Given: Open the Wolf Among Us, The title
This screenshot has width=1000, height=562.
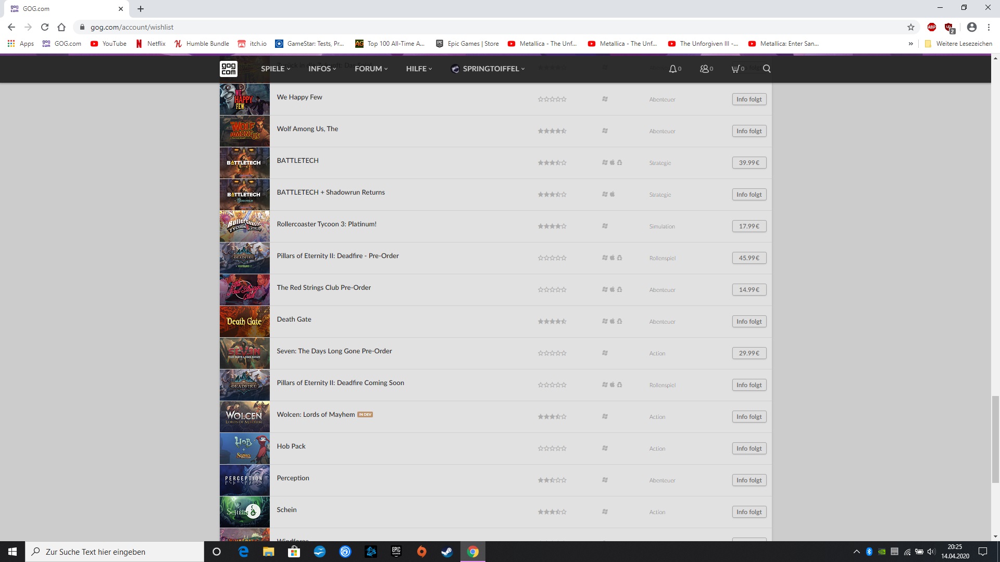Looking at the screenshot, I should 307,129.
